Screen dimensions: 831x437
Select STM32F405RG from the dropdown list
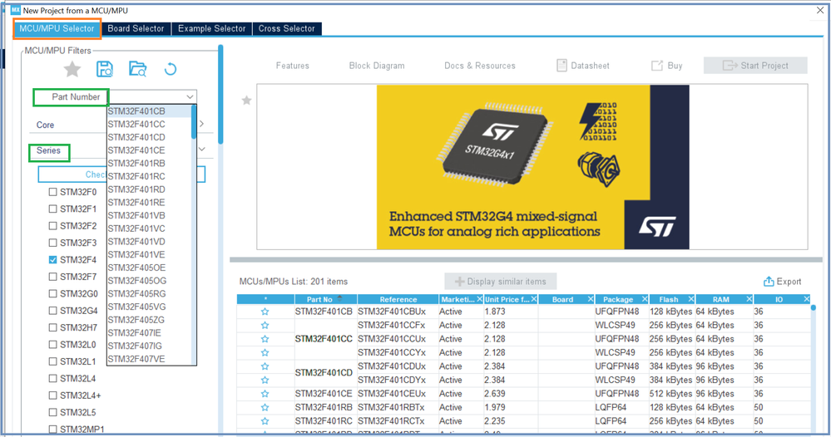(x=150, y=293)
